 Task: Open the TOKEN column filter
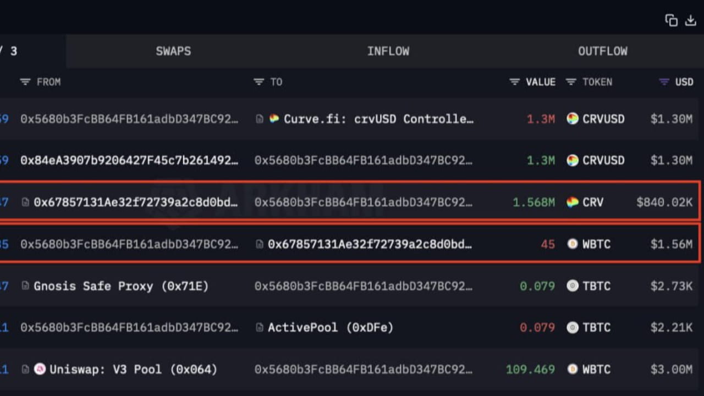(x=571, y=82)
